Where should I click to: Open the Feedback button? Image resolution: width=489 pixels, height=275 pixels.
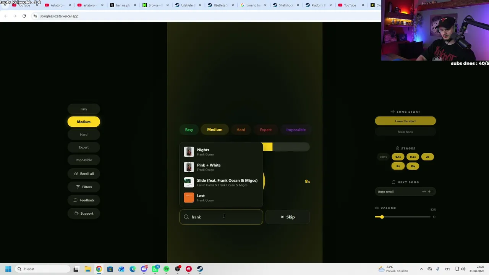click(x=84, y=200)
